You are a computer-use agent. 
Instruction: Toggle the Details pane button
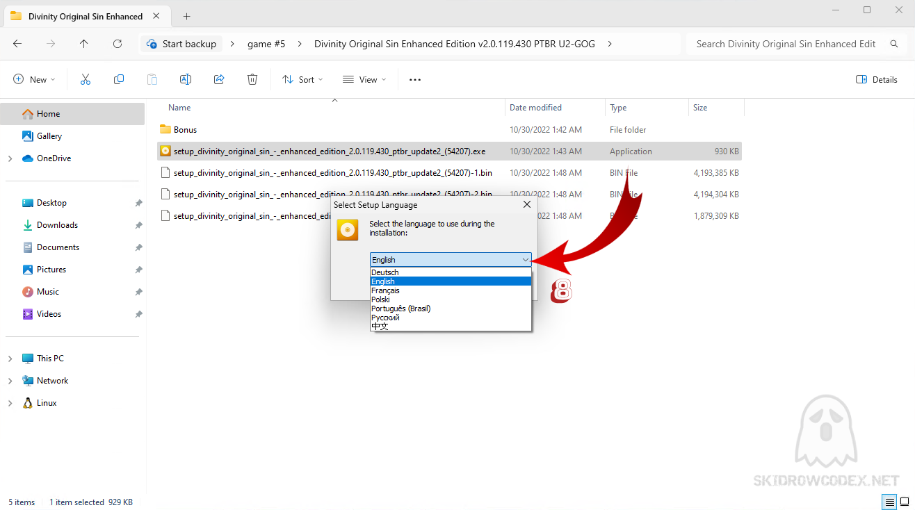click(876, 80)
